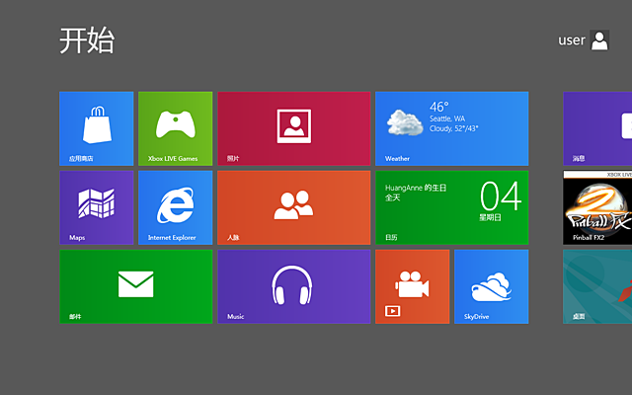Open the Weather tile showing Seattle
The image size is (632, 395).
click(x=452, y=128)
